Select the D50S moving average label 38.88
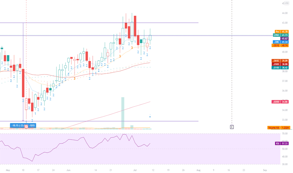Image resolution: width=293 pixels, height=173 pixels. click(x=280, y=64)
